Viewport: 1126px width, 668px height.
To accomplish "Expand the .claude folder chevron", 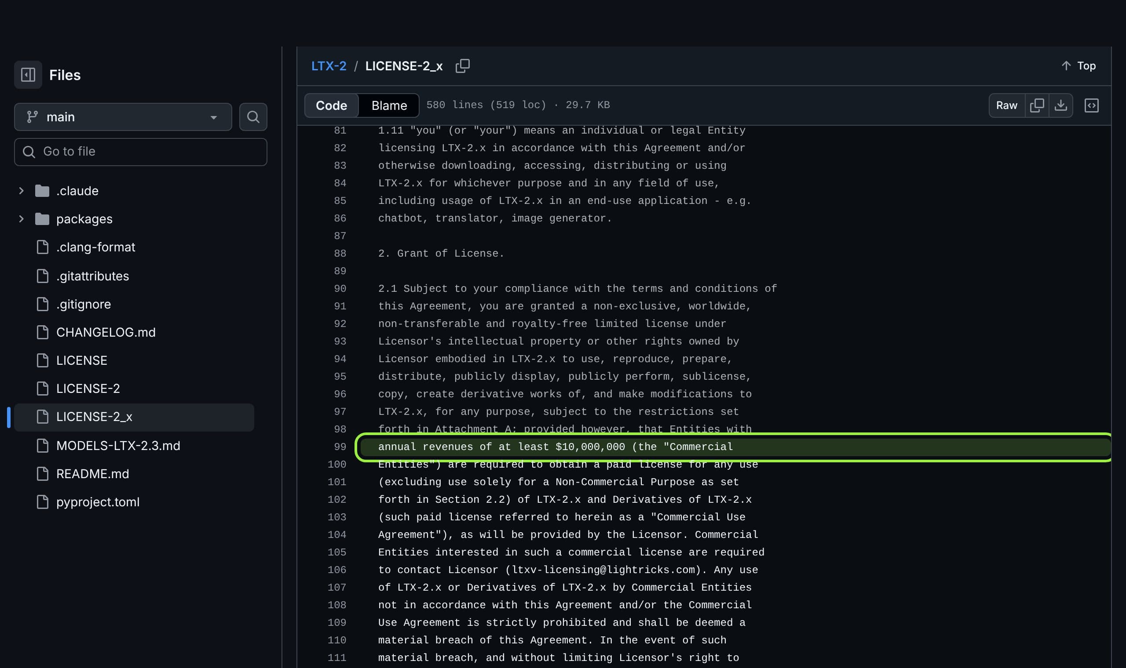I will click(21, 191).
